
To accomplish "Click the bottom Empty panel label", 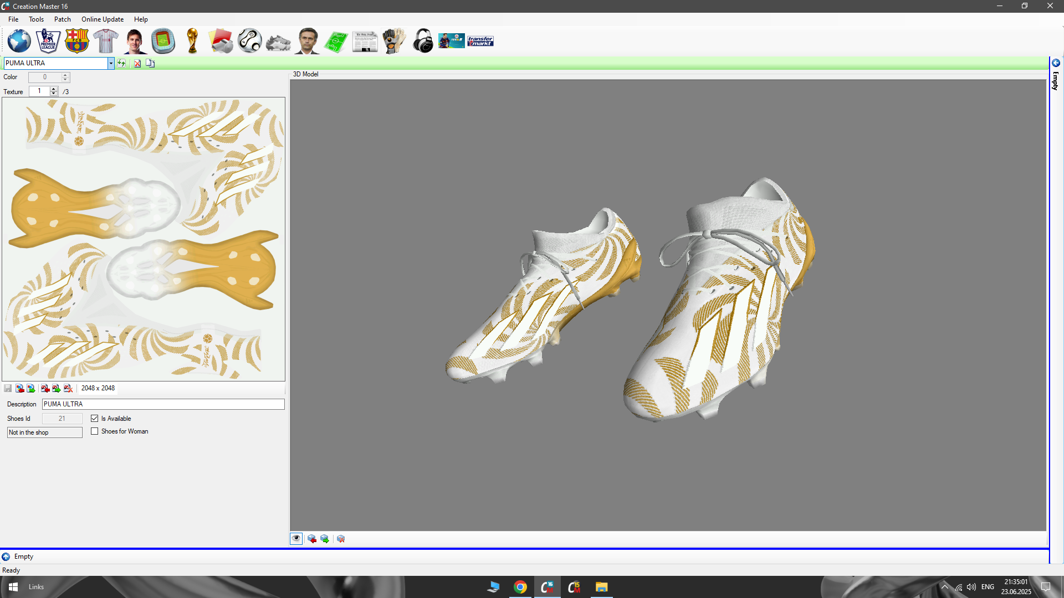I will pyautogui.click(x=24, y=556).
